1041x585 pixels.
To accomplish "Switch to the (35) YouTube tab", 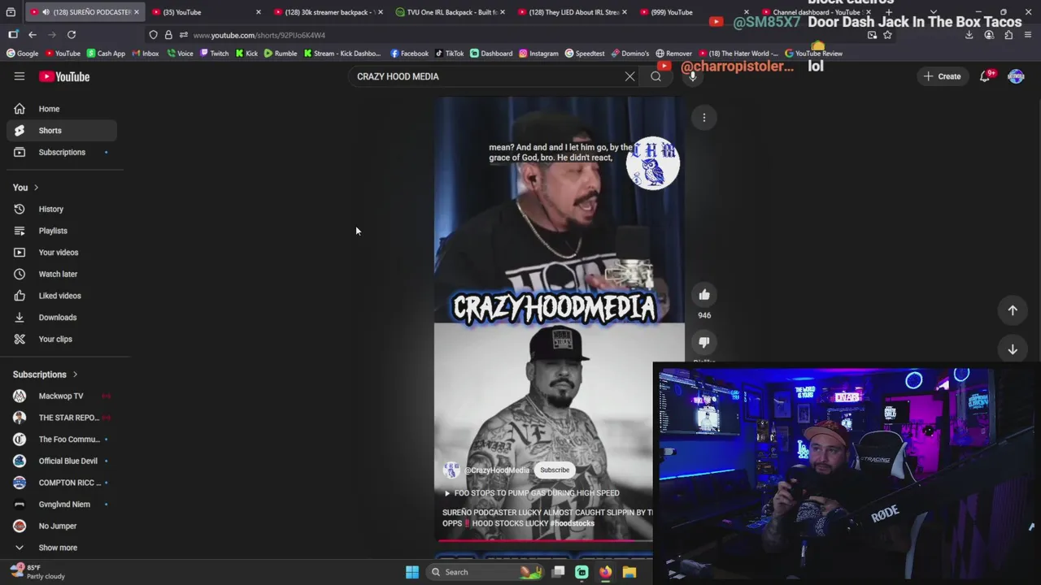I will click(203, 12).
